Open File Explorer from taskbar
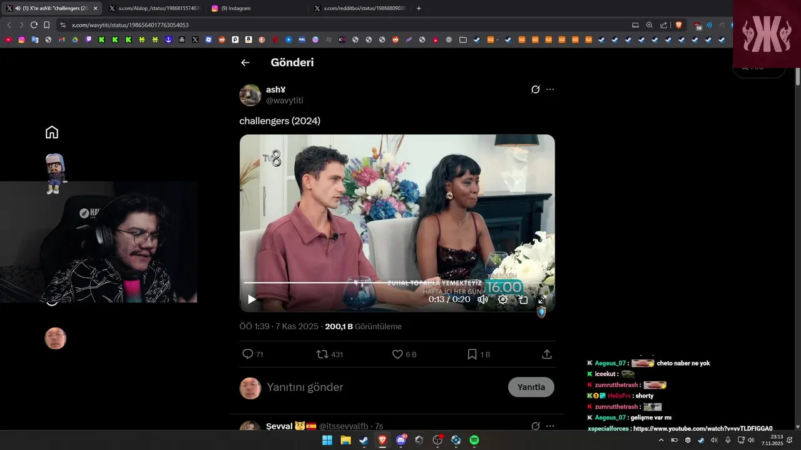Image resolution: width=801 pixels, height=450 pixels. click(x=345, y=440)
